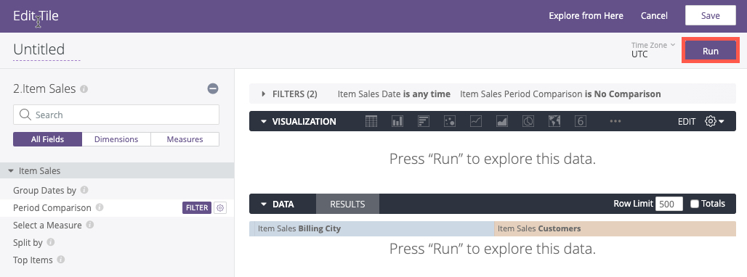Click the Untitled tile title
Image resolution: width=747 pixels, height=277 pixels.
point(39,49)
